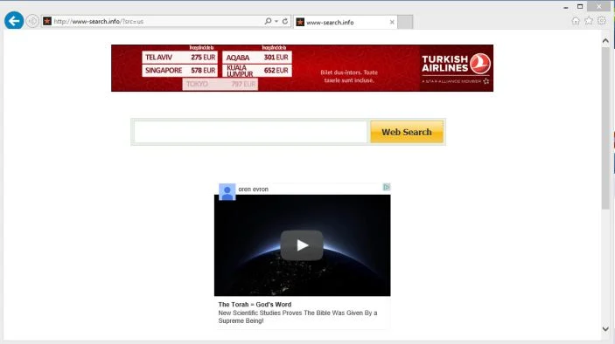The width and height of the screenshot is (615, 344).
Task: Click the Singapore 578 EUR fare
Action: coord(180,71)
